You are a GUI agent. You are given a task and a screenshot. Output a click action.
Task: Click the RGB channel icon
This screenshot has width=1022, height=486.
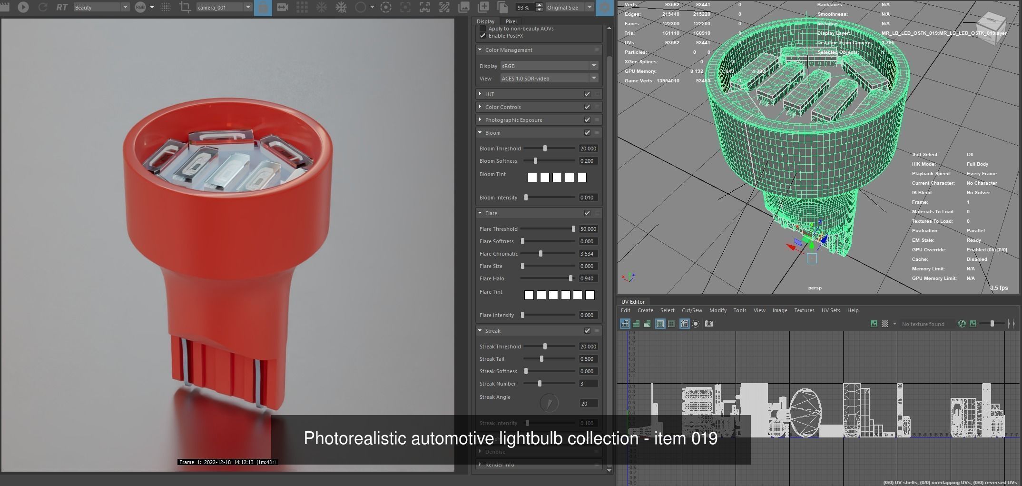pos(140,7)
